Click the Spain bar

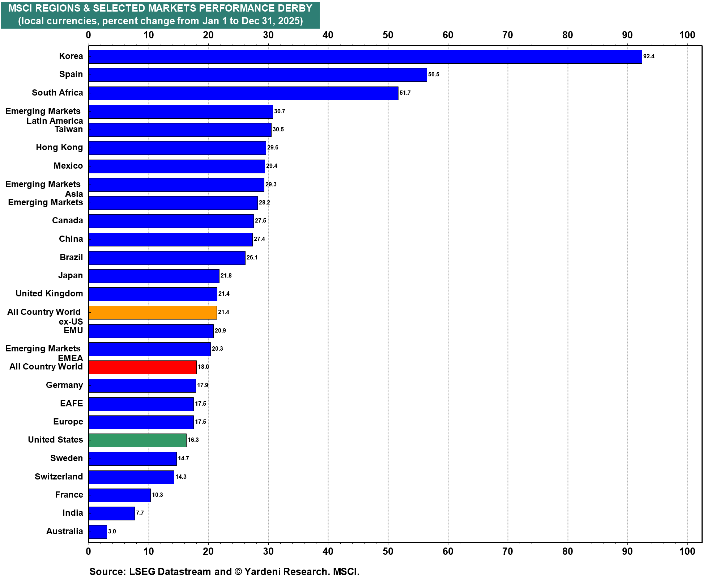coord(257,75)
